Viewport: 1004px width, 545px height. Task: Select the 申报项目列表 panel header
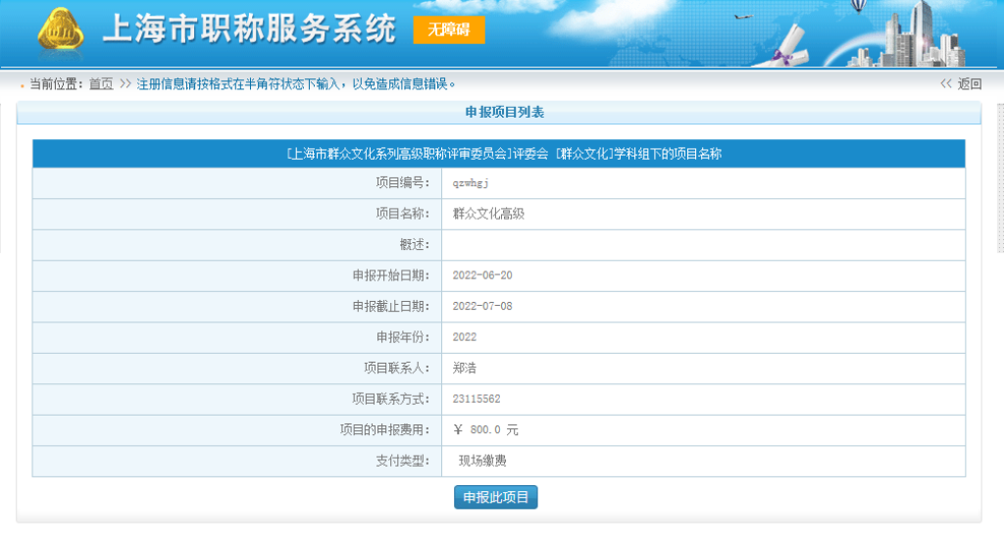[x=499, y=112]
